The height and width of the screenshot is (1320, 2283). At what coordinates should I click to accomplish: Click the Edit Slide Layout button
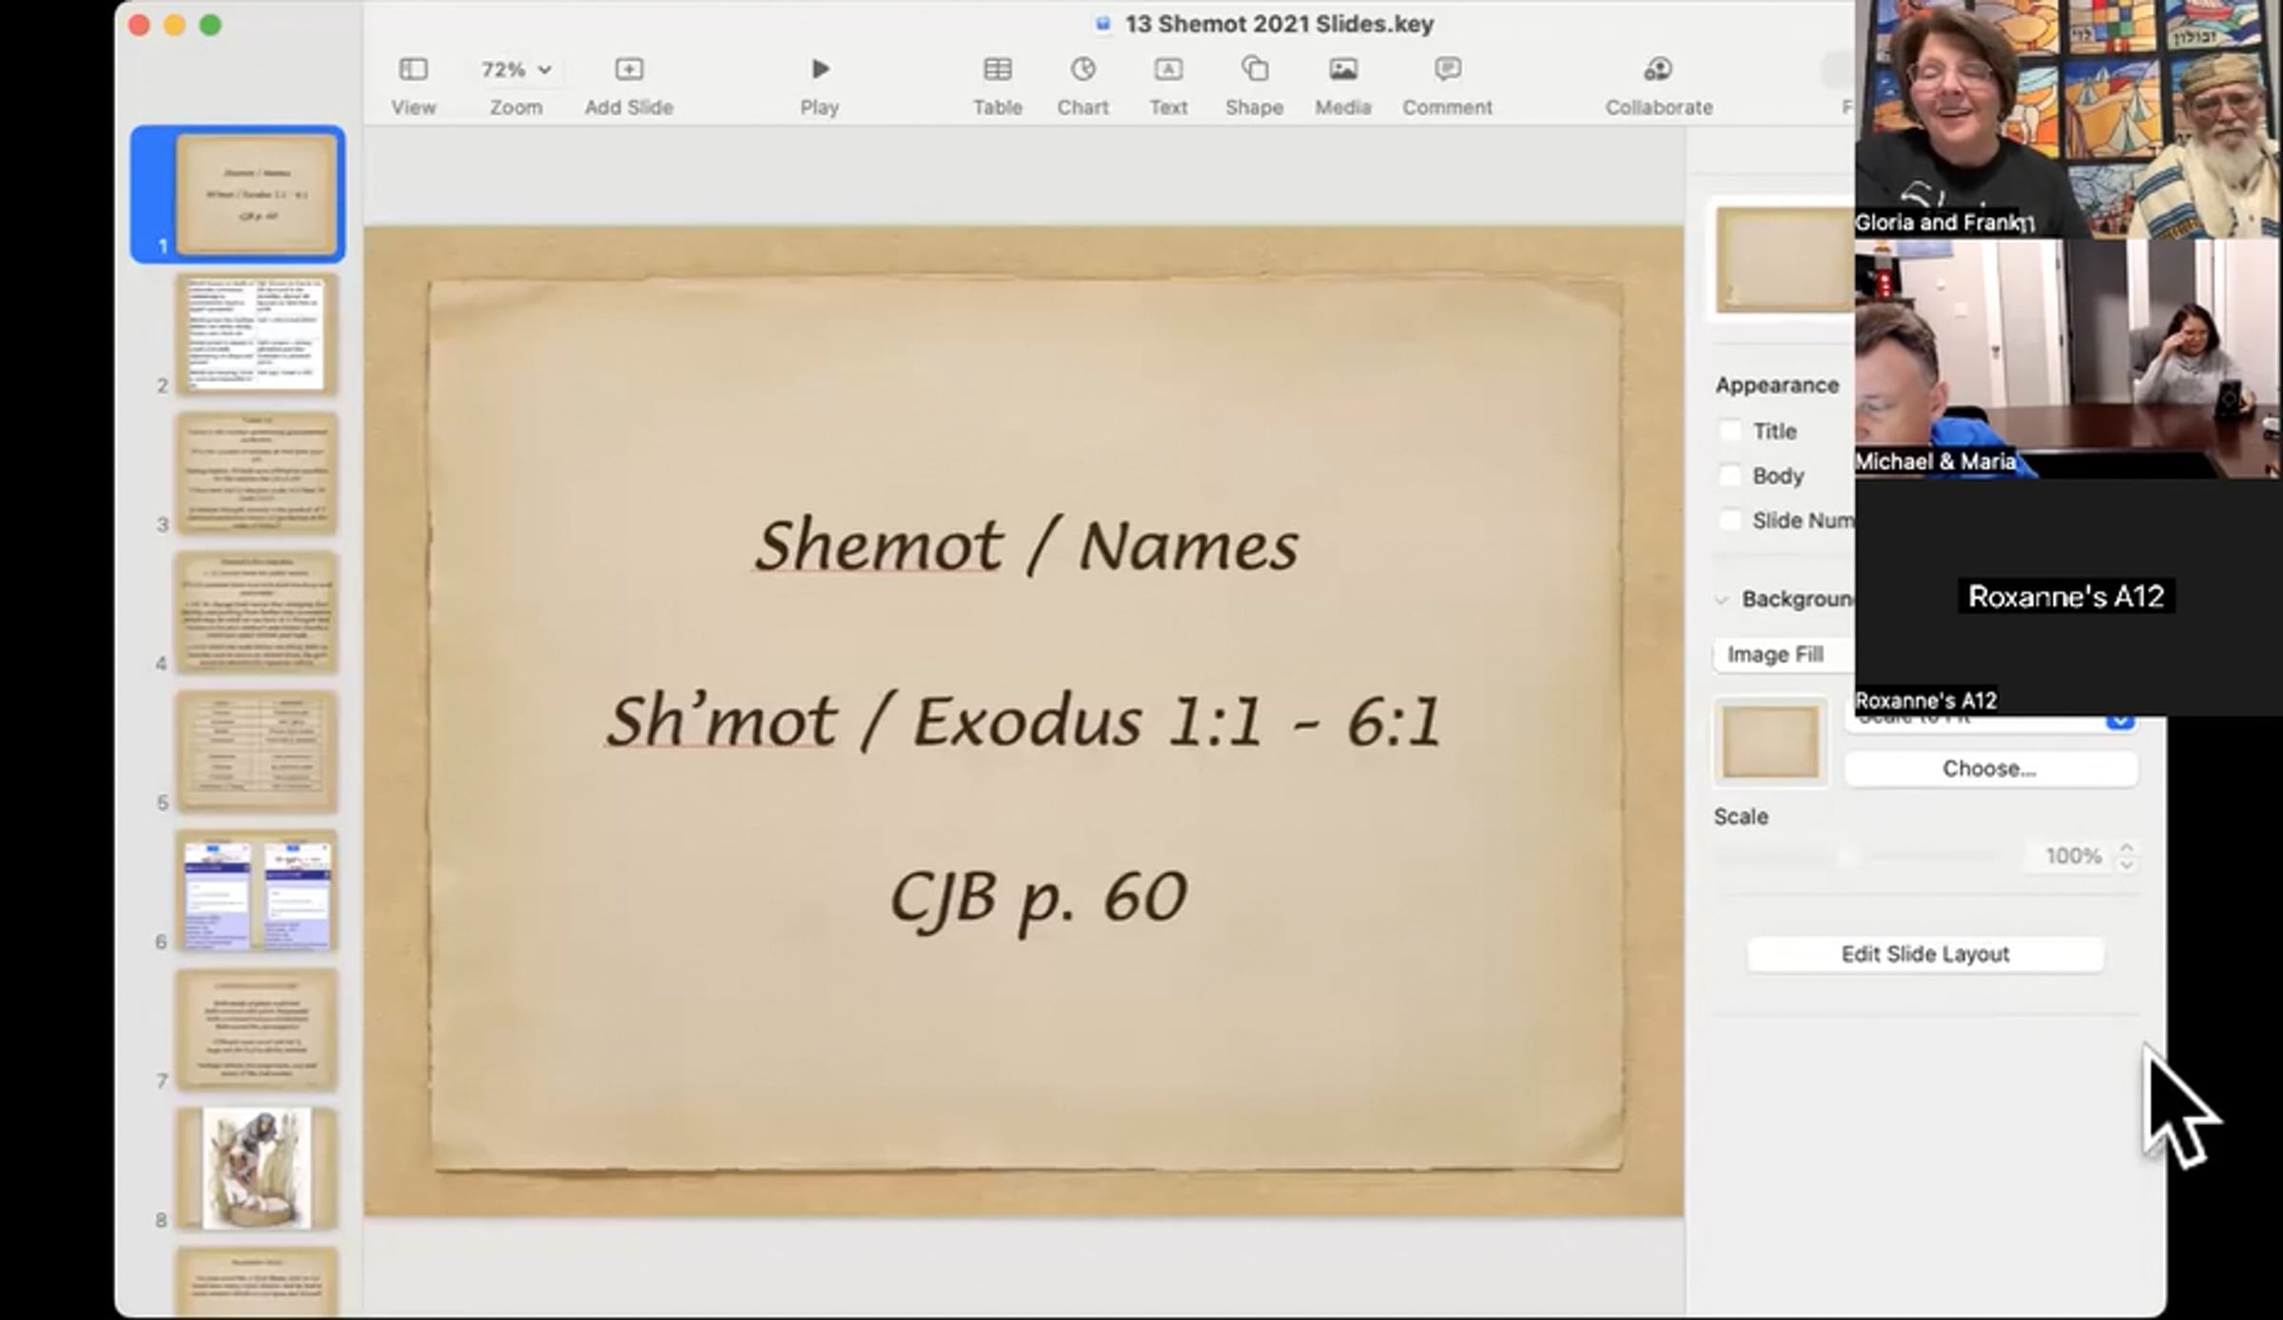1924,954
